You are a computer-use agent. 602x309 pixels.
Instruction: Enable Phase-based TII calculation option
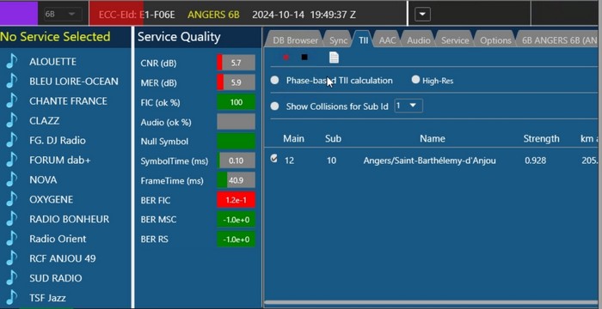274,80
